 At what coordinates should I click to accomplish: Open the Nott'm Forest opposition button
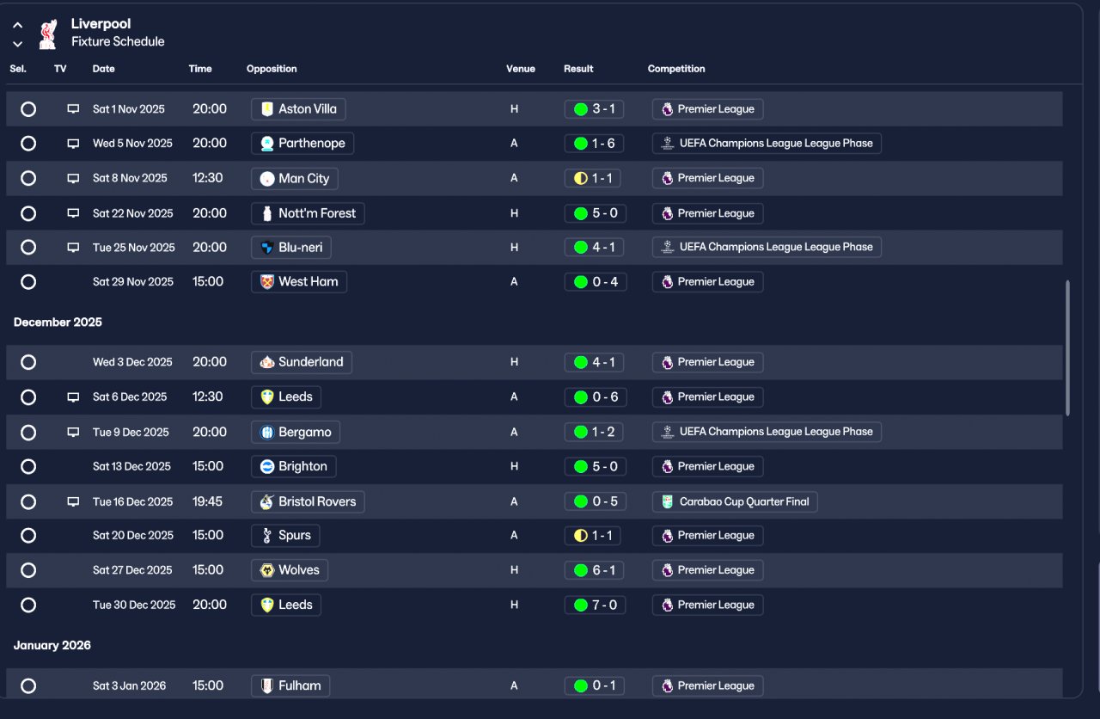(x=308, y=213)
